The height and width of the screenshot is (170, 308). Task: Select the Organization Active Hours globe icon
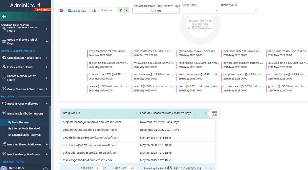click(x=4, y=58)
